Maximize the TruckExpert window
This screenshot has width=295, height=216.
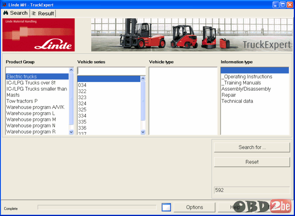(283, 5)
